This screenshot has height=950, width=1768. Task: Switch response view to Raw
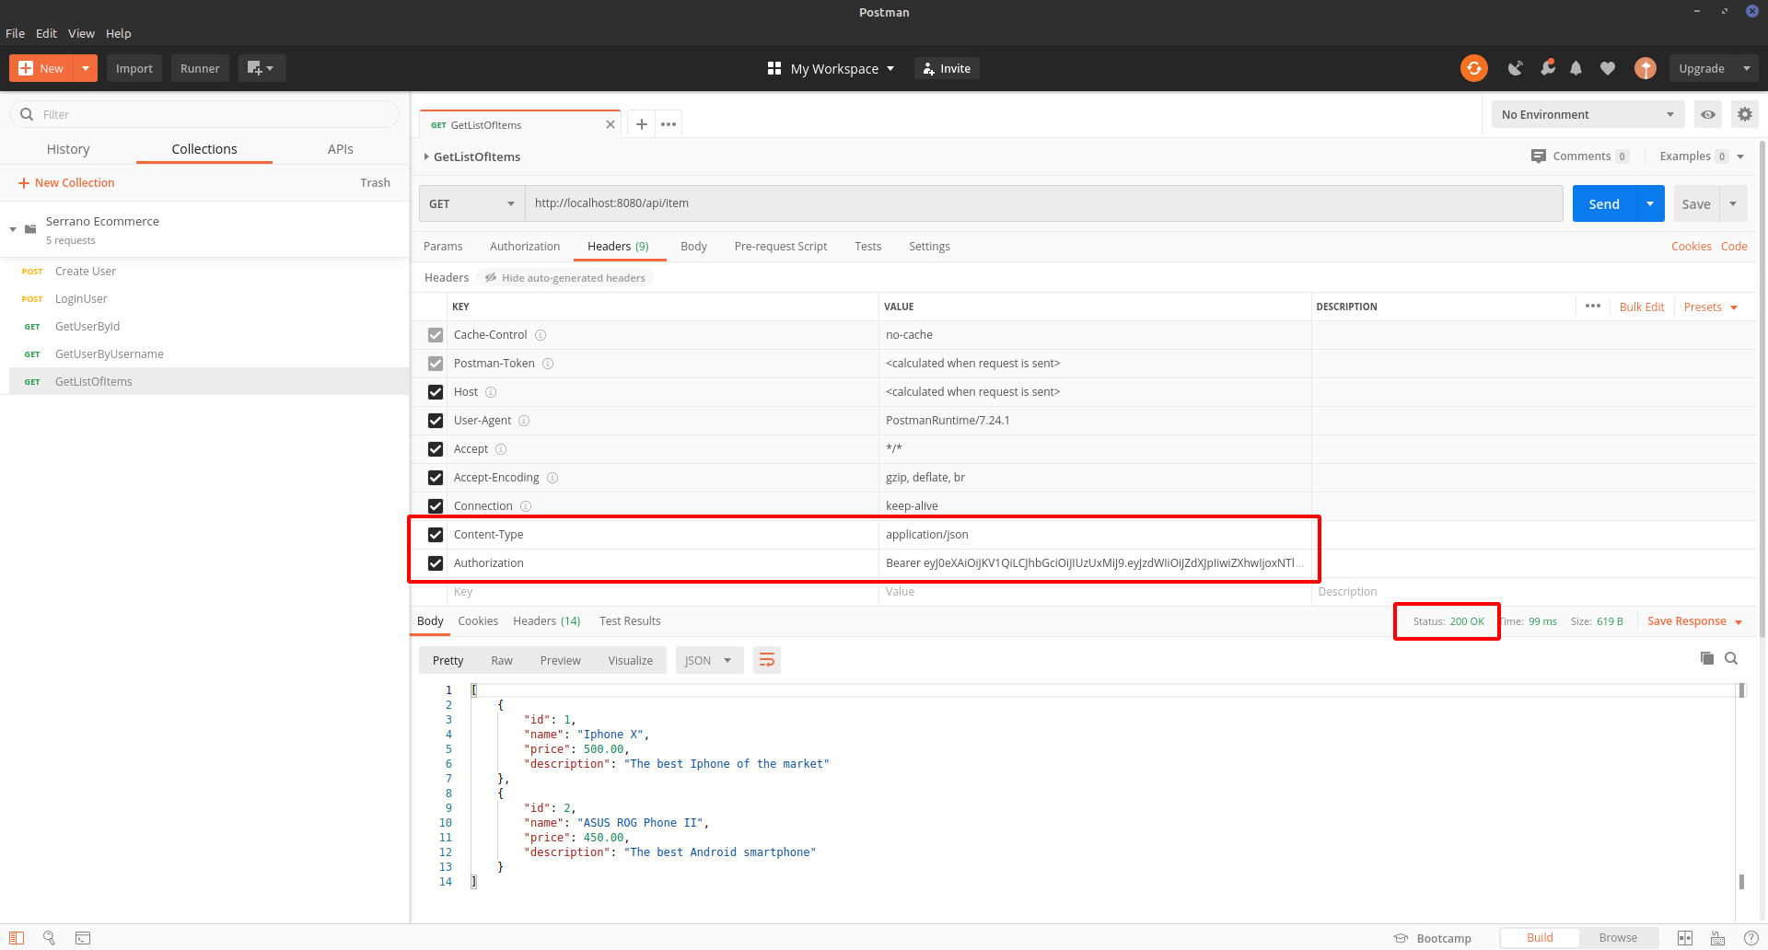(x=502, y=660)
